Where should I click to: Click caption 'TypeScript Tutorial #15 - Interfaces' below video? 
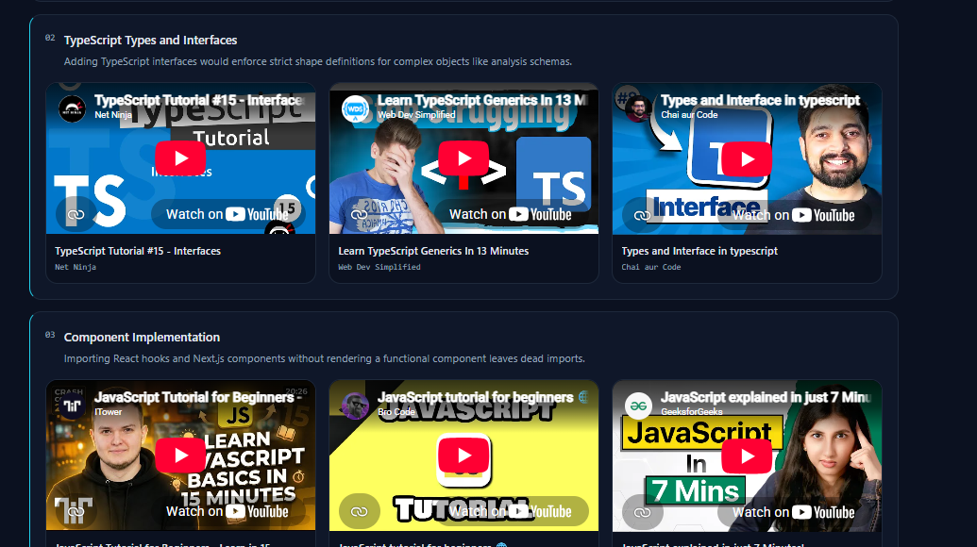pos(138,251)
